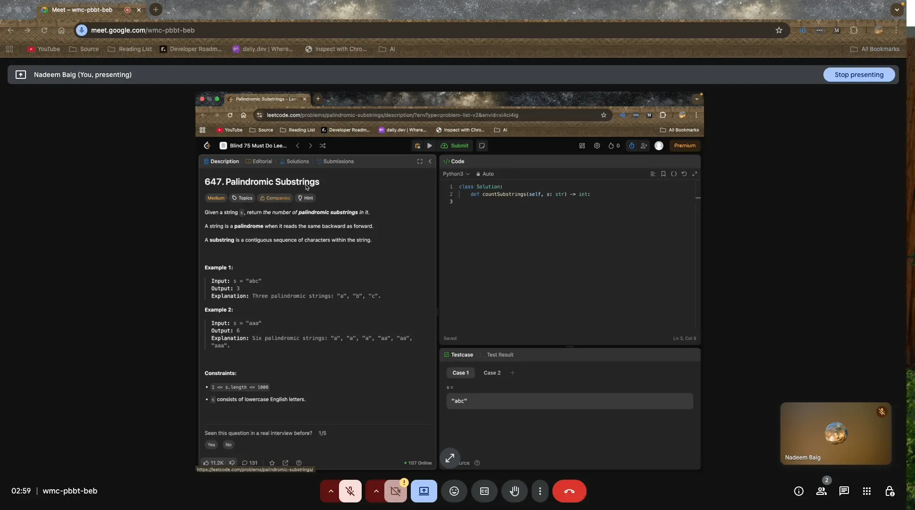
Task: Turn on the camera
Action: (x=395, y=491)
